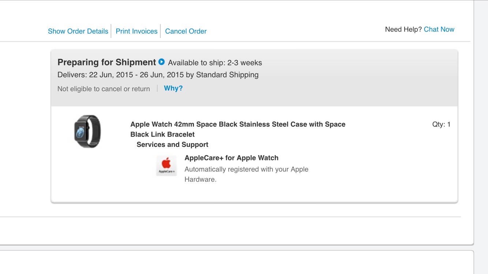Click the Services and Support label
Screen dimensions: 488x274
pos(172,145)
